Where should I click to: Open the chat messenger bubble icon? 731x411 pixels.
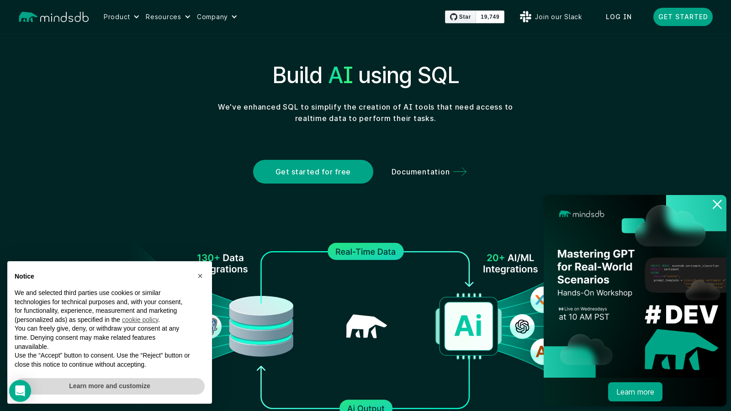pos(20,391)
